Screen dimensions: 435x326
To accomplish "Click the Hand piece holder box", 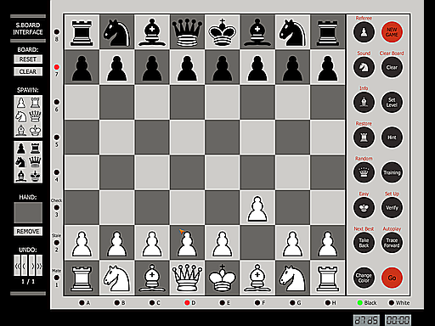I will pos(28,212).
